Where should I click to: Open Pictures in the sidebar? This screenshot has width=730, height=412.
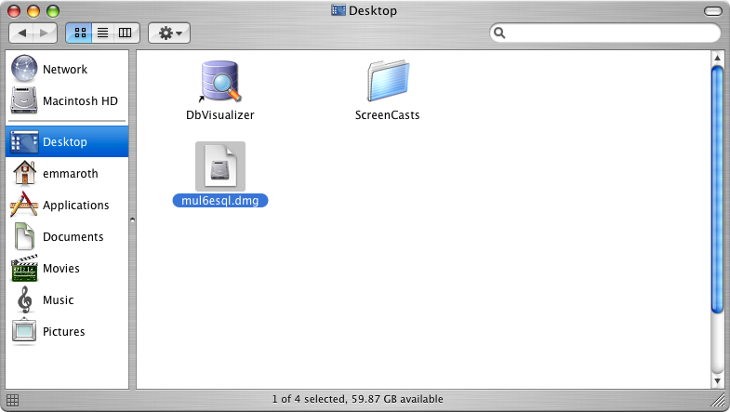[x=67, y=331]
